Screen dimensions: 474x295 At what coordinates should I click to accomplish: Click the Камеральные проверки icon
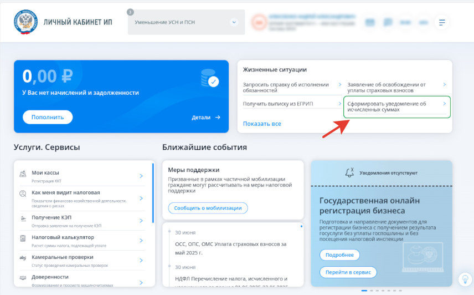(x=23, y=258)
